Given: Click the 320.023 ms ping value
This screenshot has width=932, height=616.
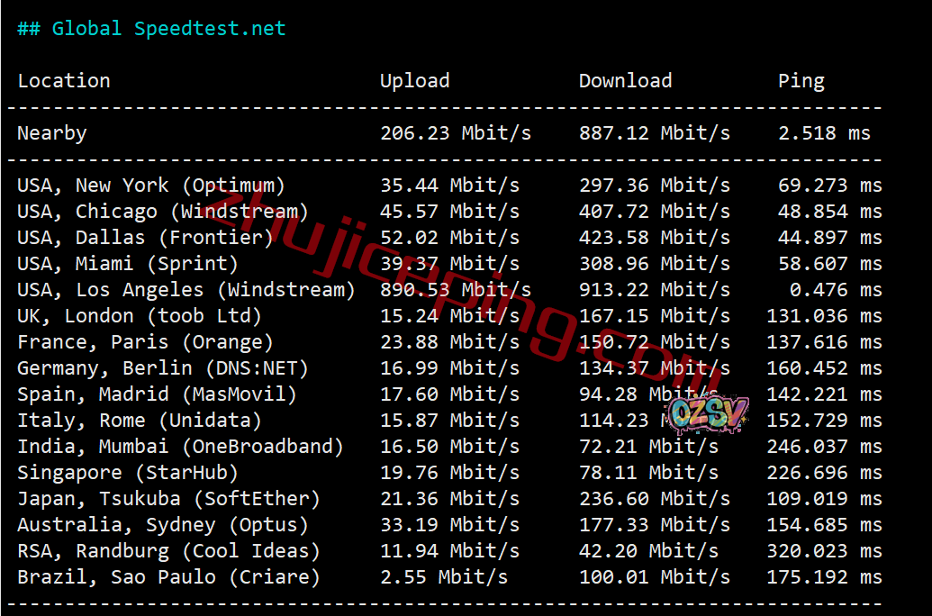Looking at the screenshot, I should (825, 551).
